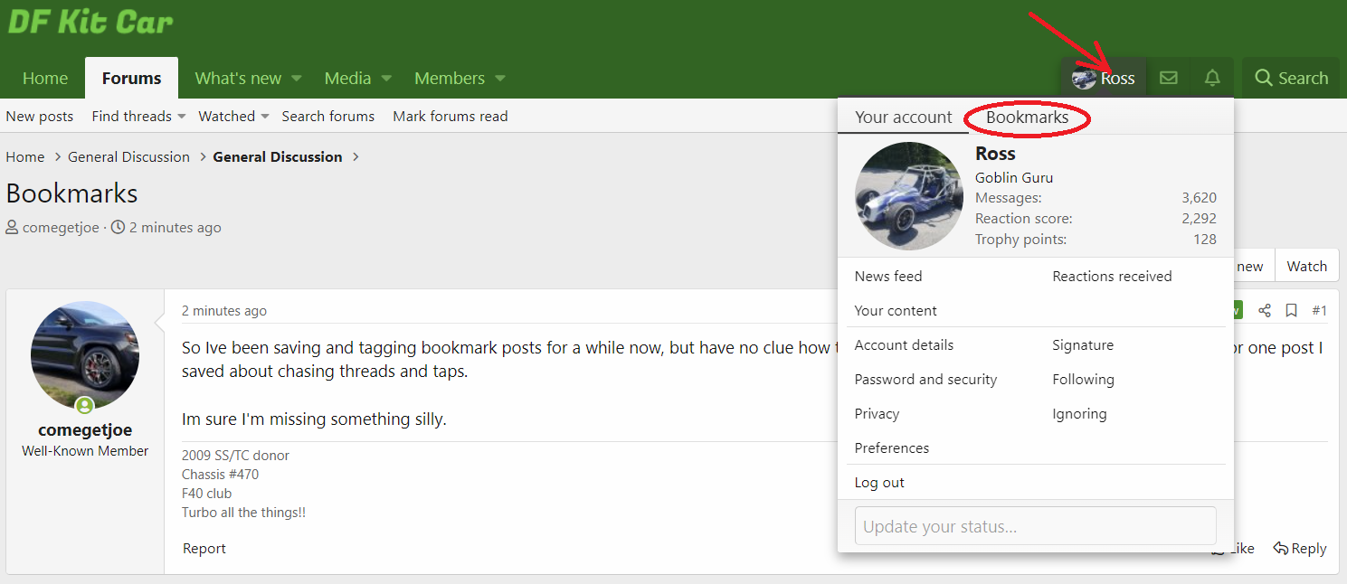Open Privacy settings
The image size is (1347, 584).
[x=877, y=414]
